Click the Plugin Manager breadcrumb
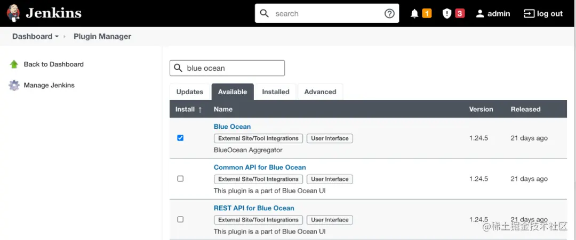The height and width of the screenshot is (240, 576). (x=102, y=37)
